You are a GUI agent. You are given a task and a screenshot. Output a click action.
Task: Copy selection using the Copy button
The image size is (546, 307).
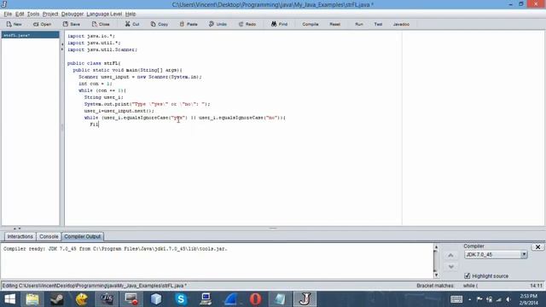(x=160, y=25)
